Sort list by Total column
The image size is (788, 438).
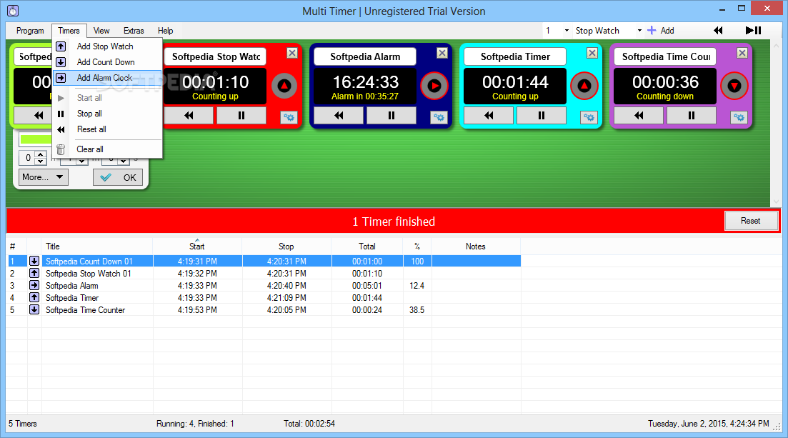click(x=367, y=247)
